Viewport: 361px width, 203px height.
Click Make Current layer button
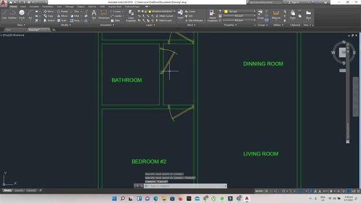click(x=164, y=16)
